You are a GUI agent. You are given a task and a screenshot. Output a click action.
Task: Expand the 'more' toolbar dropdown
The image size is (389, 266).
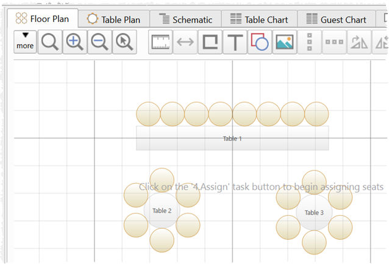click(x=25, y=41)
